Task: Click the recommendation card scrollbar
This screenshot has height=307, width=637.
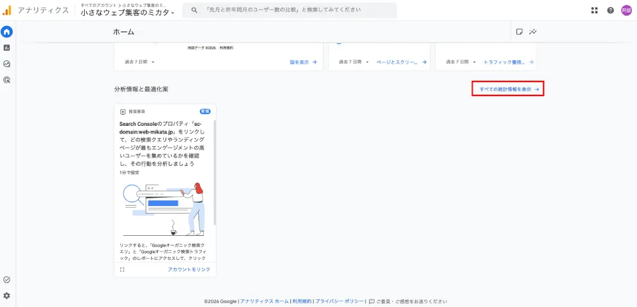Action: 215,172
